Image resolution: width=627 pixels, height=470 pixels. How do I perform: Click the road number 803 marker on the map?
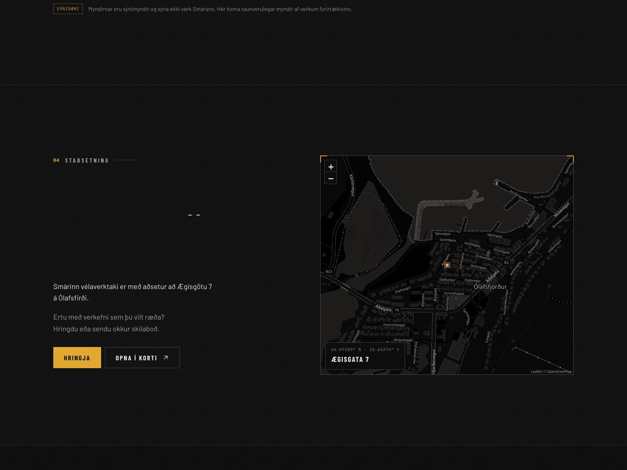coord(329,271)
